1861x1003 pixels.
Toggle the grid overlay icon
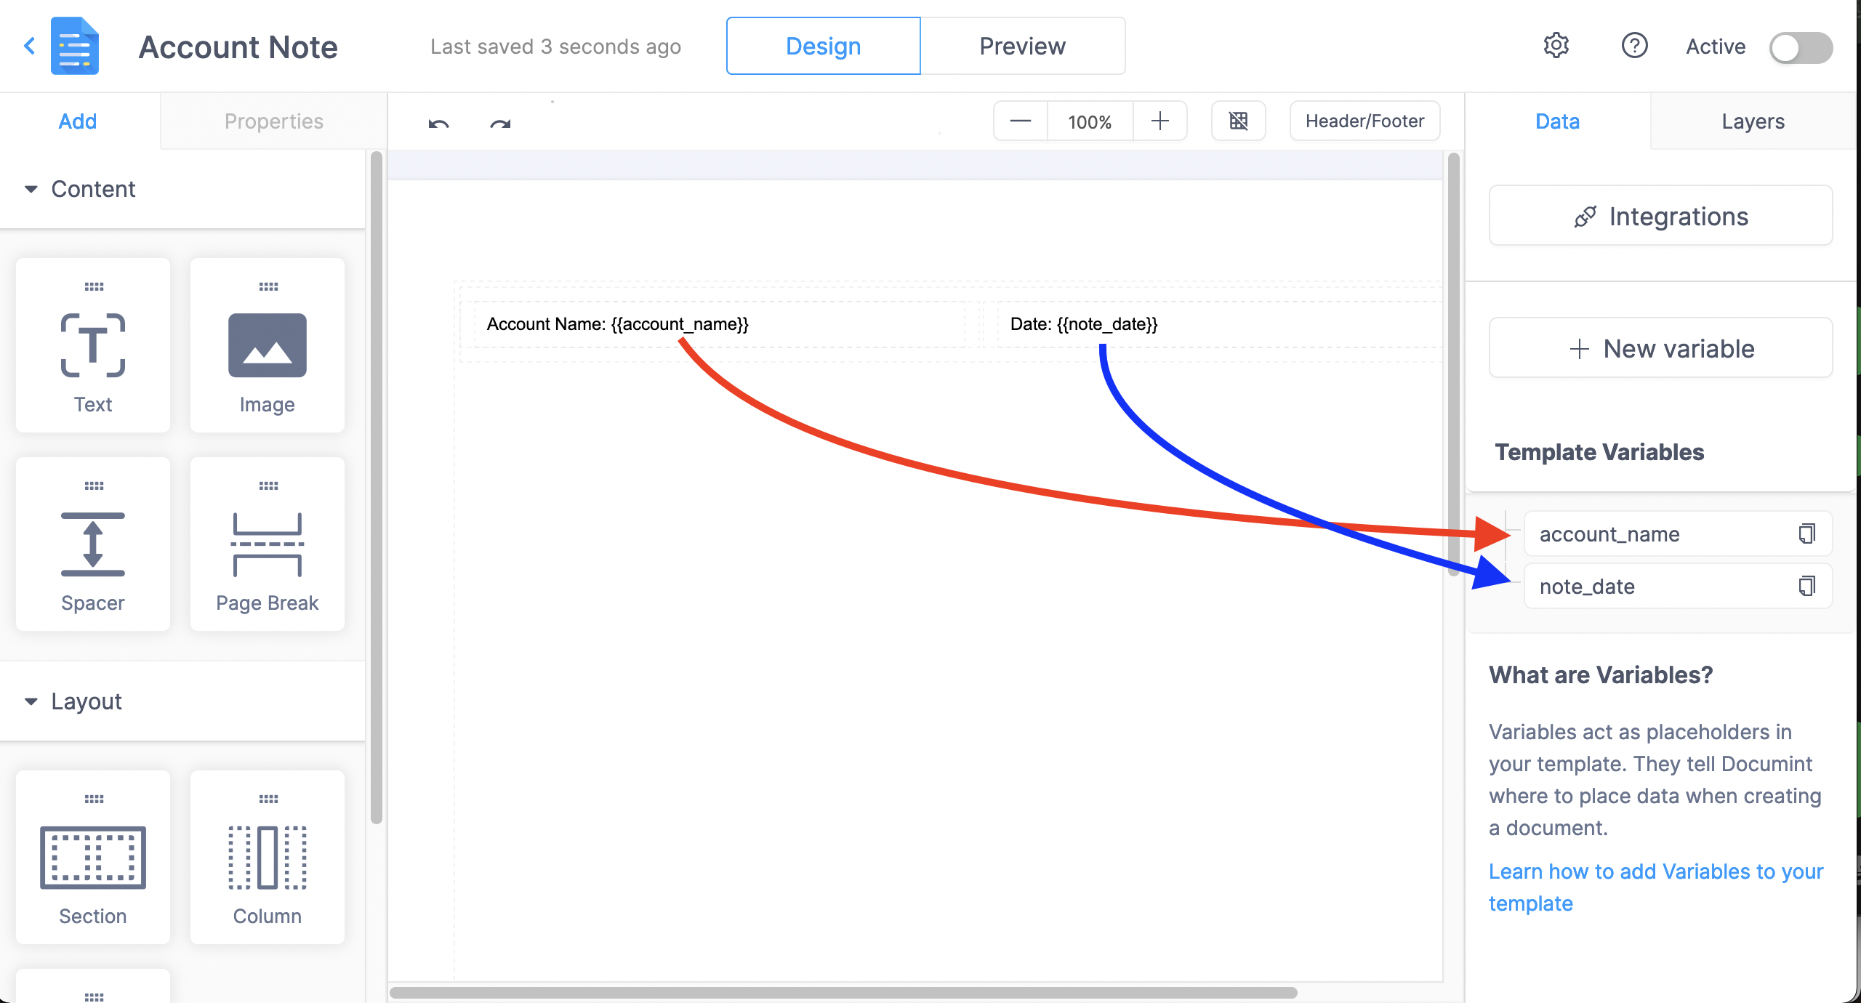(1238, 121)
